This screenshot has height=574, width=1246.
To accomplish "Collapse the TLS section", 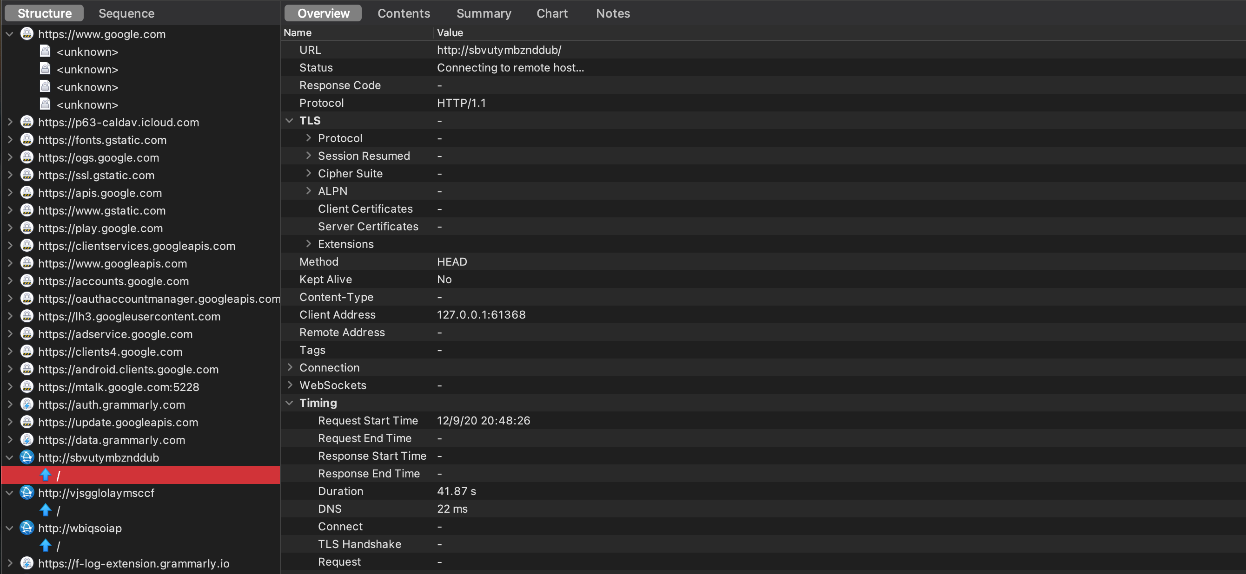I will click(290, 120).
